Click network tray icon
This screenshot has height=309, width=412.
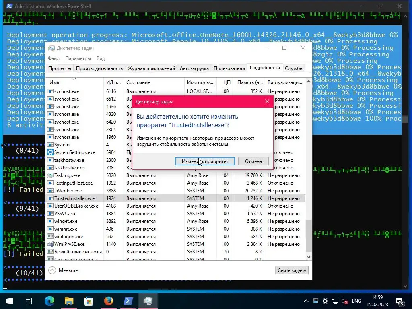point(335,301)
